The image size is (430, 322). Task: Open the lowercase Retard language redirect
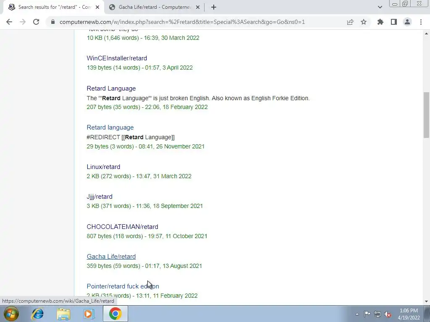click(x=110, y=127)
